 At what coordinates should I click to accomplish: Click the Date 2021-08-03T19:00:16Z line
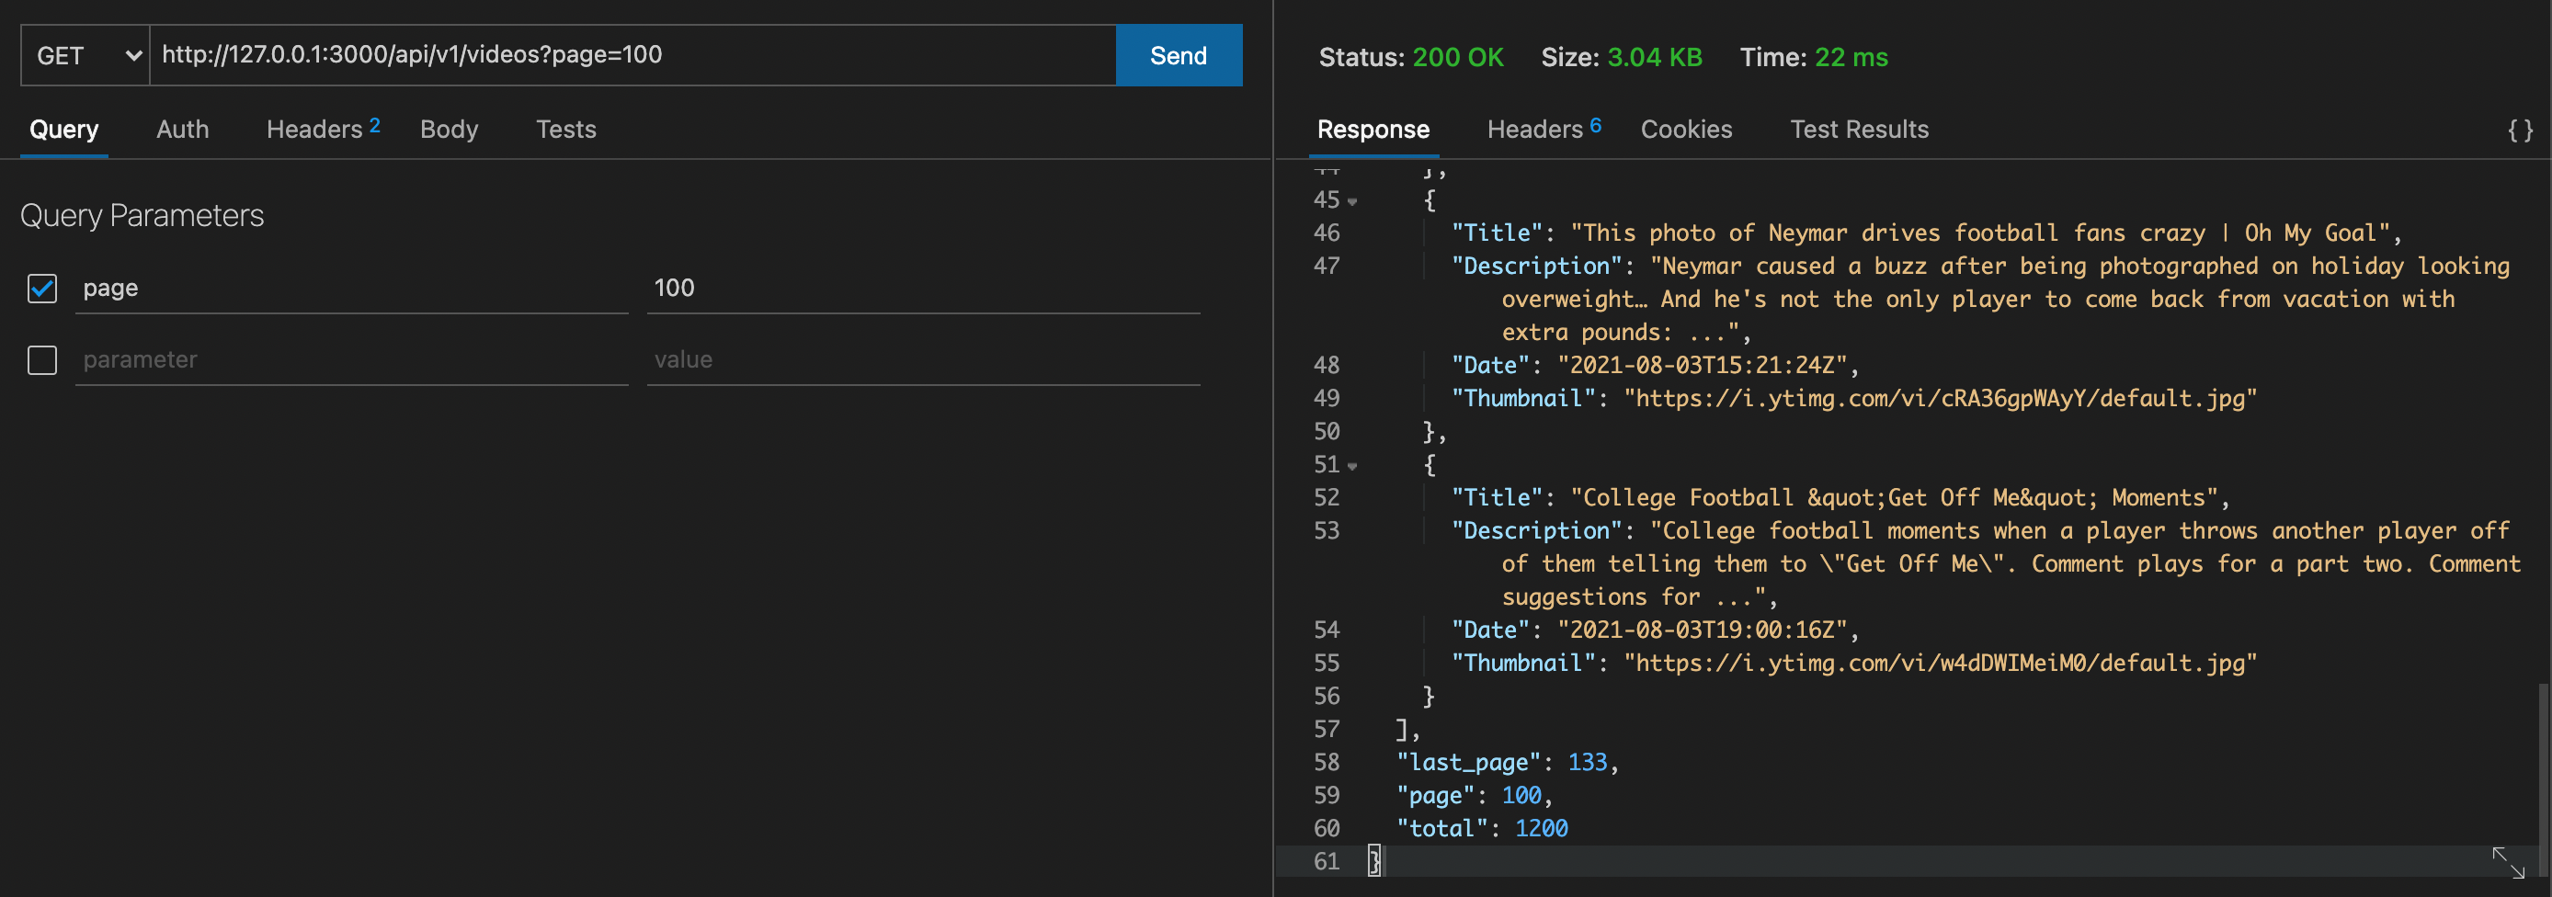click(1655, 630)
